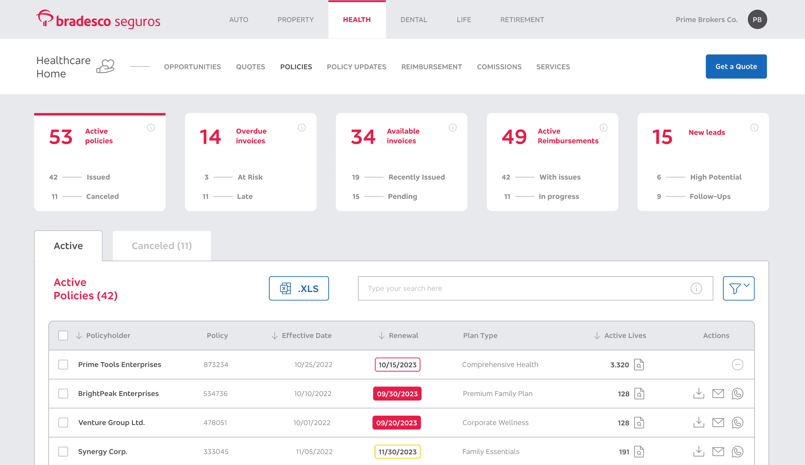The width and height of the screenshot is (805, 465).
Task: Switch to the AUTO tab
Action: click(239, 20)
